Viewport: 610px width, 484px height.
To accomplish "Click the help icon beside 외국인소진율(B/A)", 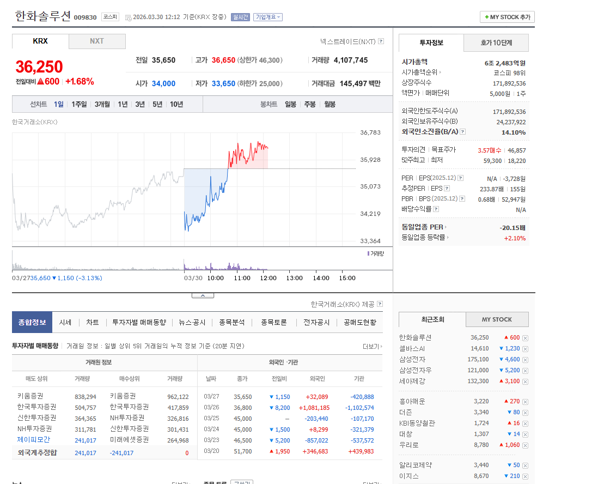I will tap(462, 131).
